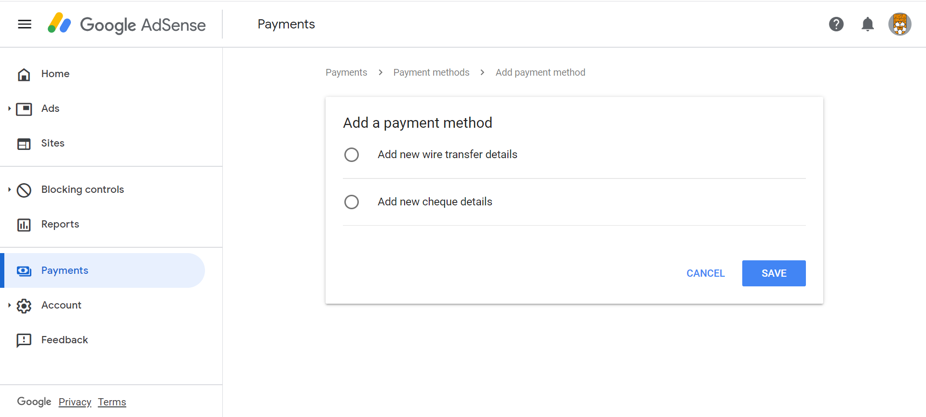
Task: Expand the Blocking controls section
Action: [9, 189]
